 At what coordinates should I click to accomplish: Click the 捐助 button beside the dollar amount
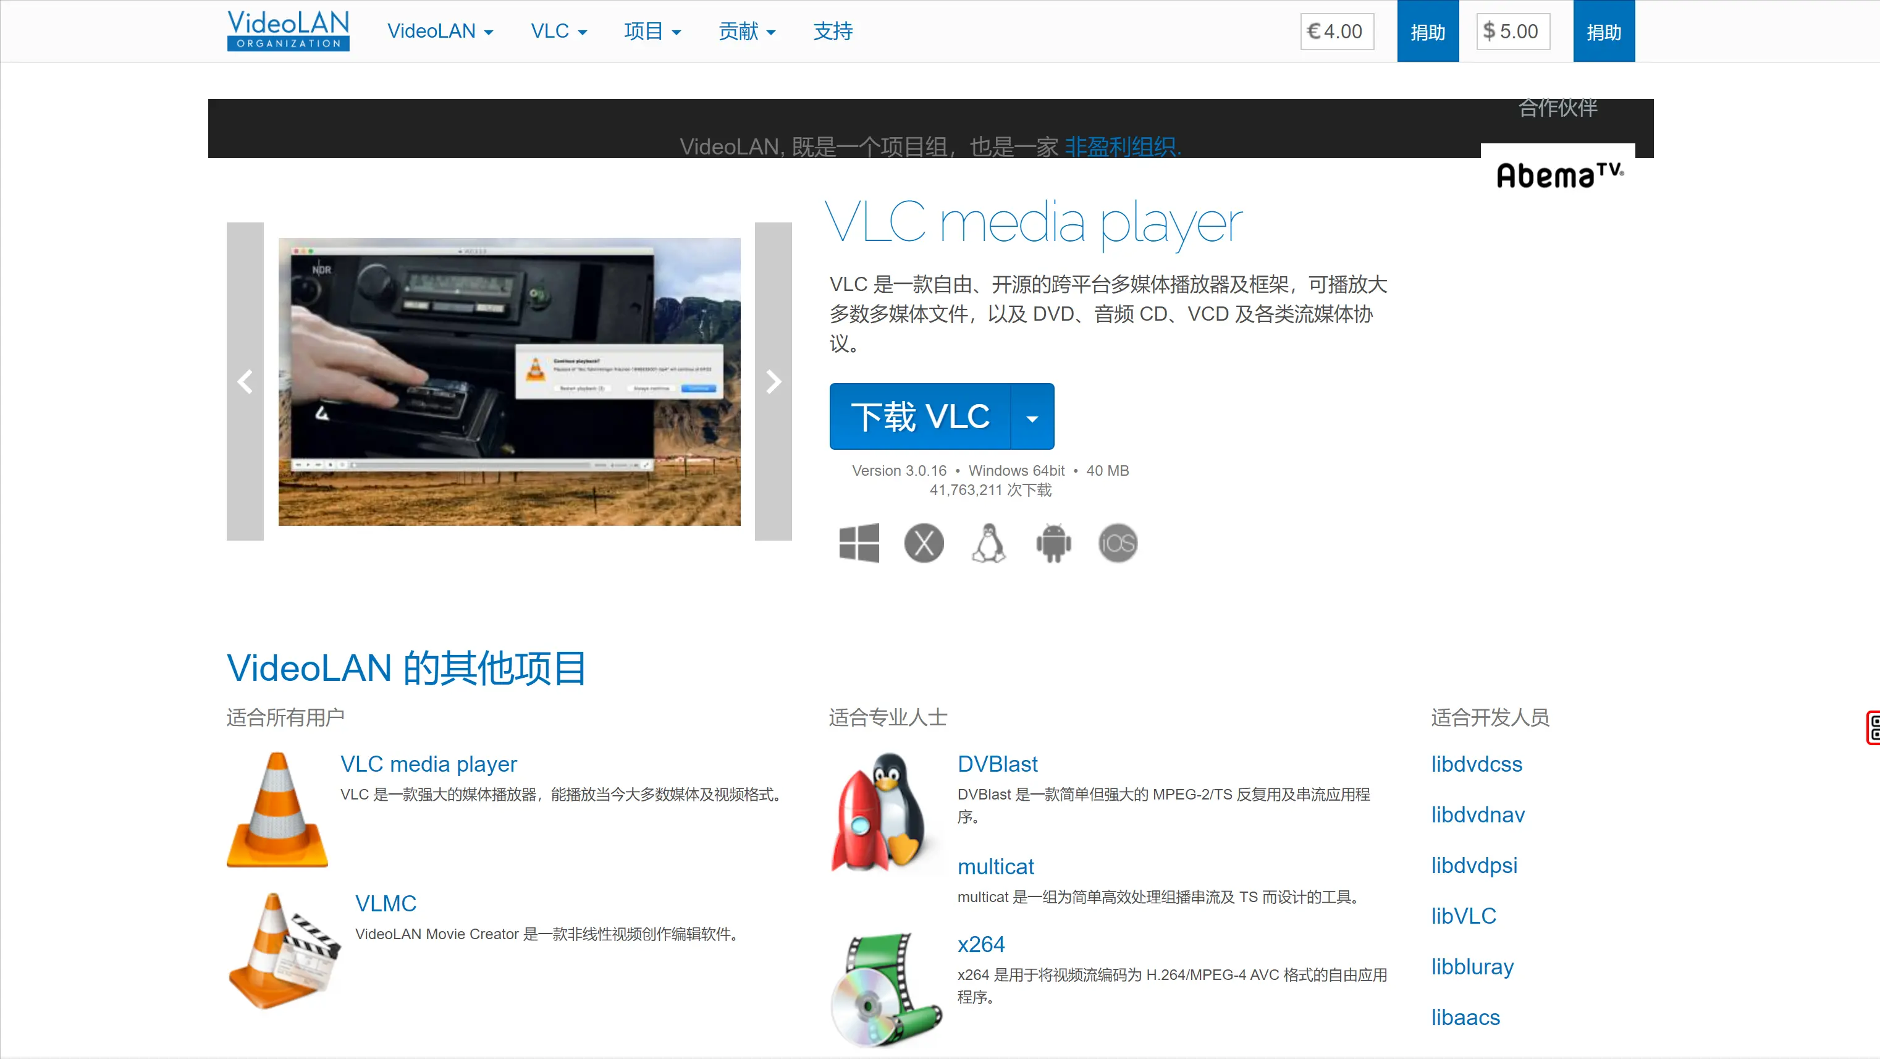coord(1603,32)
